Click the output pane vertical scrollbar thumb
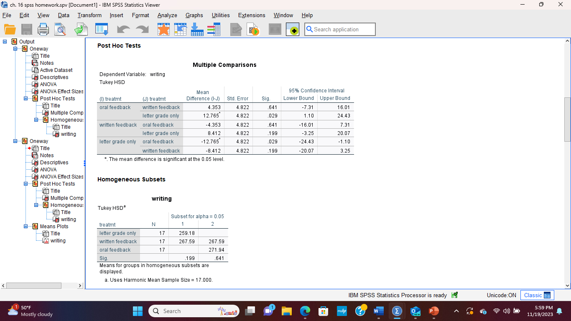 (x=567, y=120)
